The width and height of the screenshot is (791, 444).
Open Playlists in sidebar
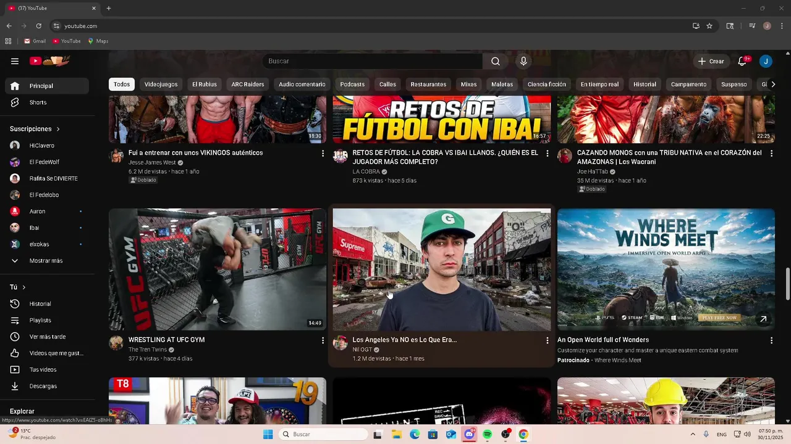tap(47, 321)
